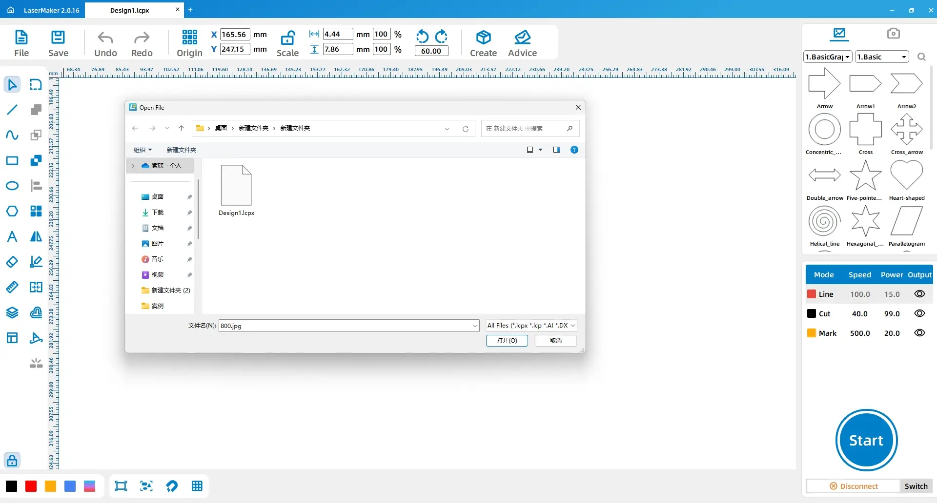The image size is (937, 503).
Task: Click the Save icon in toolbar
Action: [x=58, y=37]
